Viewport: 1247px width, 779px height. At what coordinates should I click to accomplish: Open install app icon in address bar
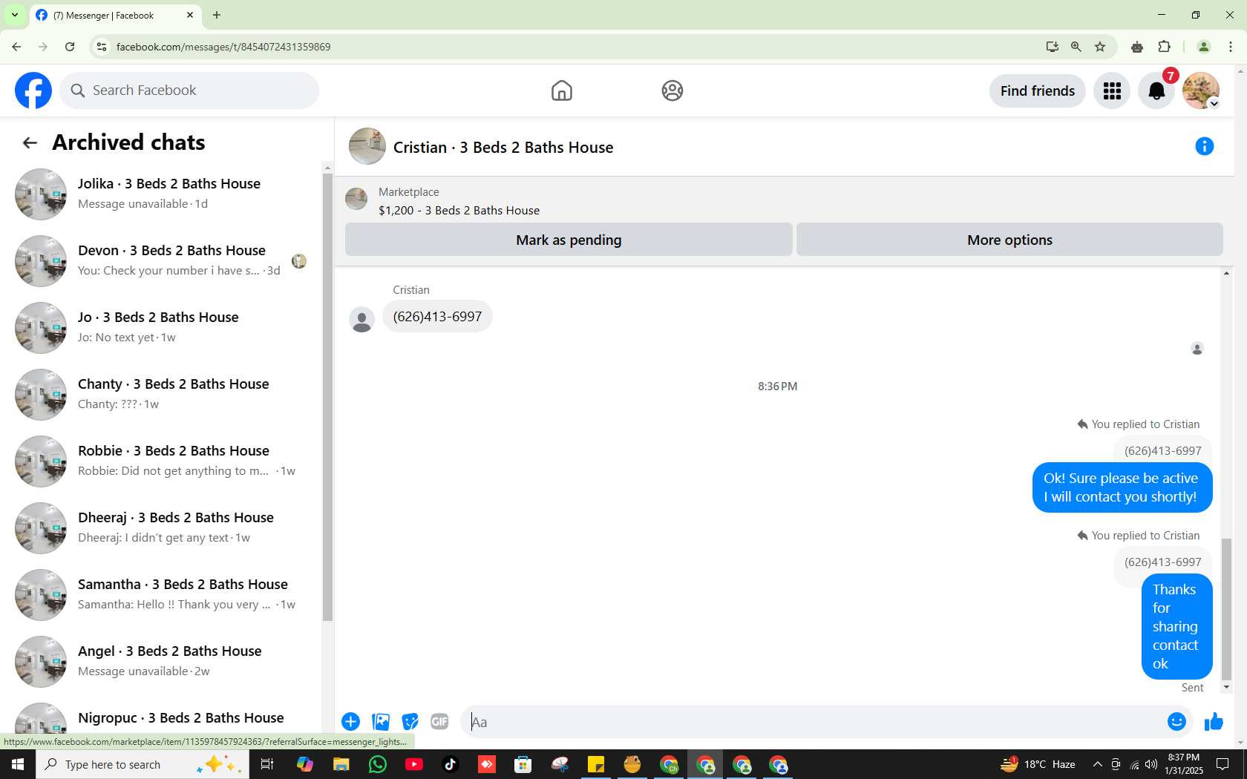(x=1053, y=47)
